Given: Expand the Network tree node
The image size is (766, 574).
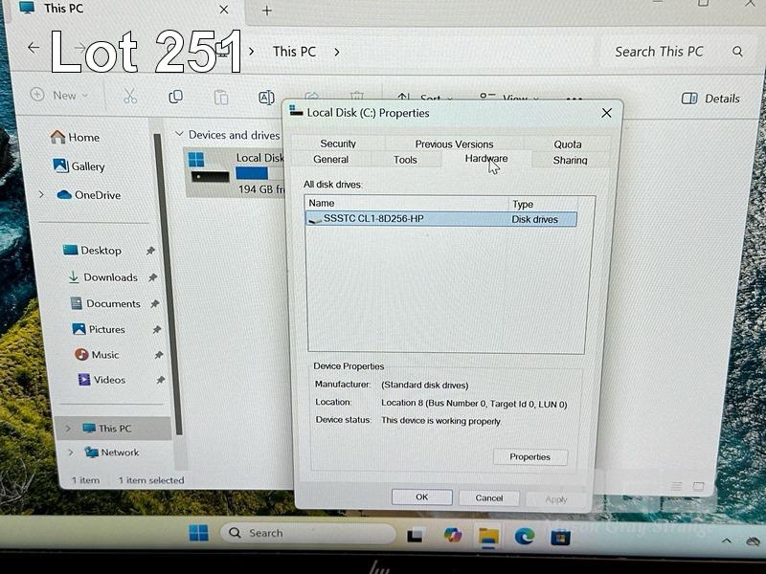Looking at the screenshot, I should click(x=71, y=453).
